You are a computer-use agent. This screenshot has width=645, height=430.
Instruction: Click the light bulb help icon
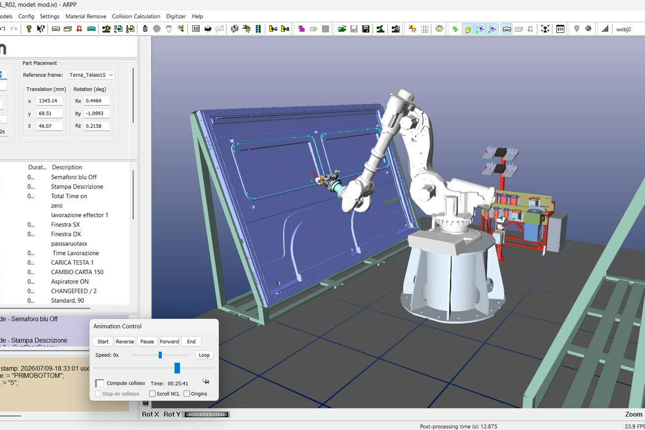point(29,29)
